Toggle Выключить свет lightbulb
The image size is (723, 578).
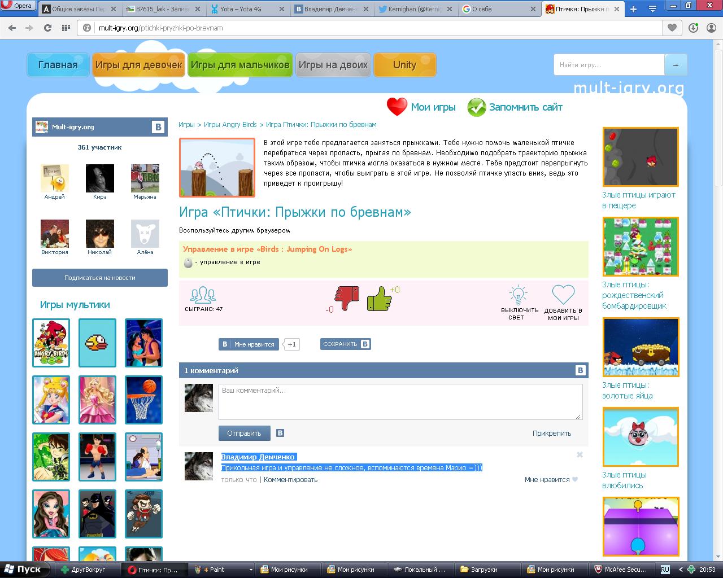[x=519, y=303]
